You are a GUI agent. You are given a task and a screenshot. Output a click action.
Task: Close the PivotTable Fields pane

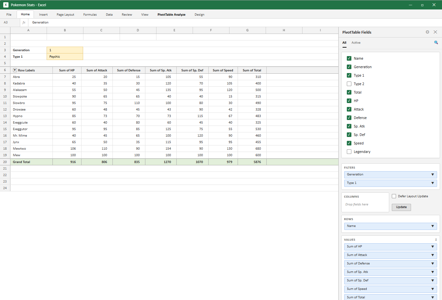[x=435, y=32]
